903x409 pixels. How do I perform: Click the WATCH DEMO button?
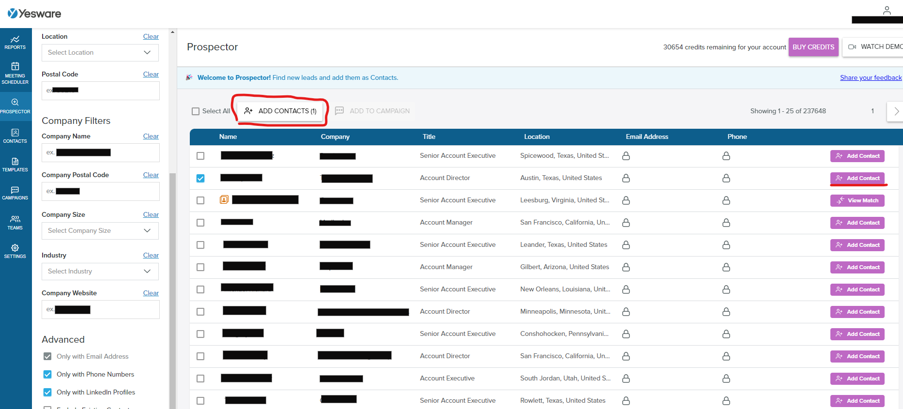(x=873, y=47)
